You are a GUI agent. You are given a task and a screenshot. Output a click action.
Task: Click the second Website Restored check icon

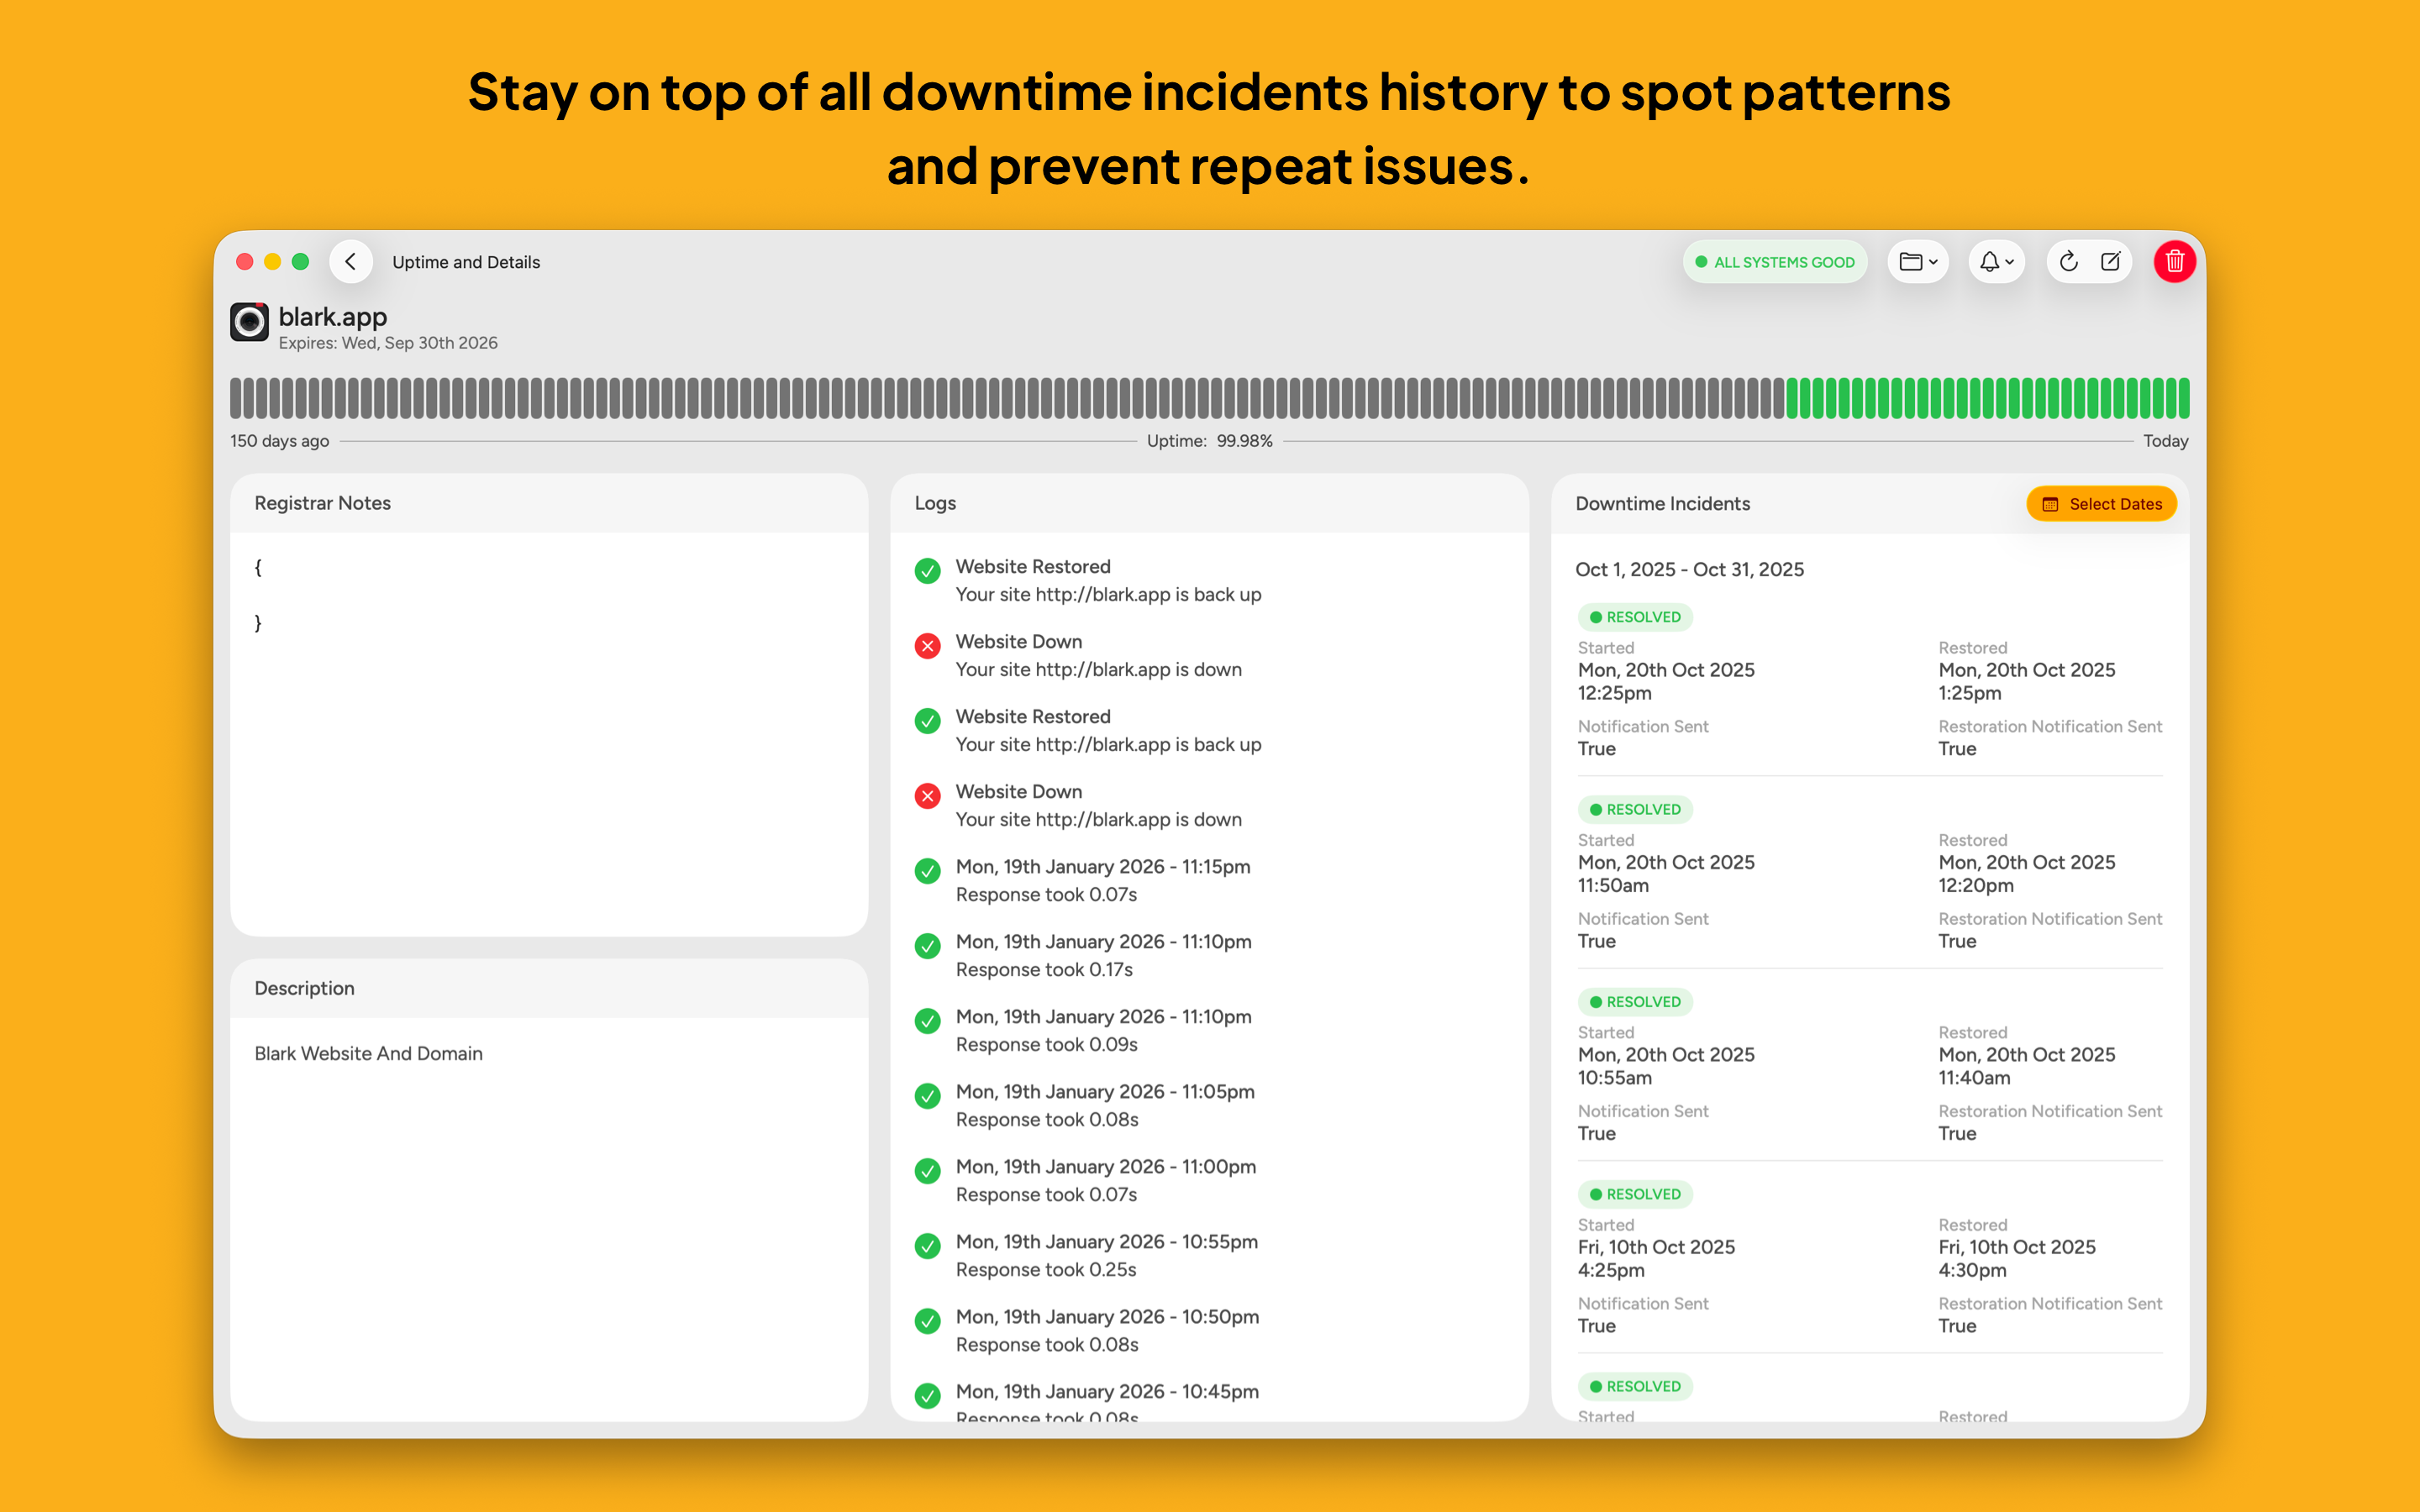coord(928,720)
